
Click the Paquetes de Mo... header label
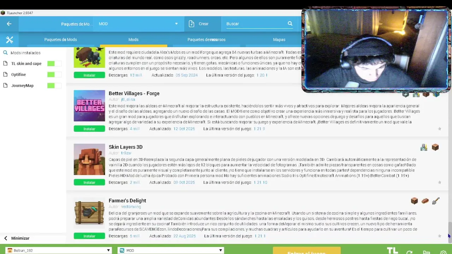77,24
